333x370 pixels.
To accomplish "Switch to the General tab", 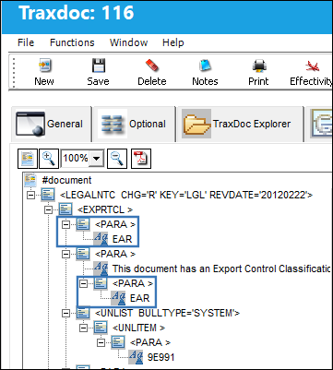I will [x=51, y=124].
